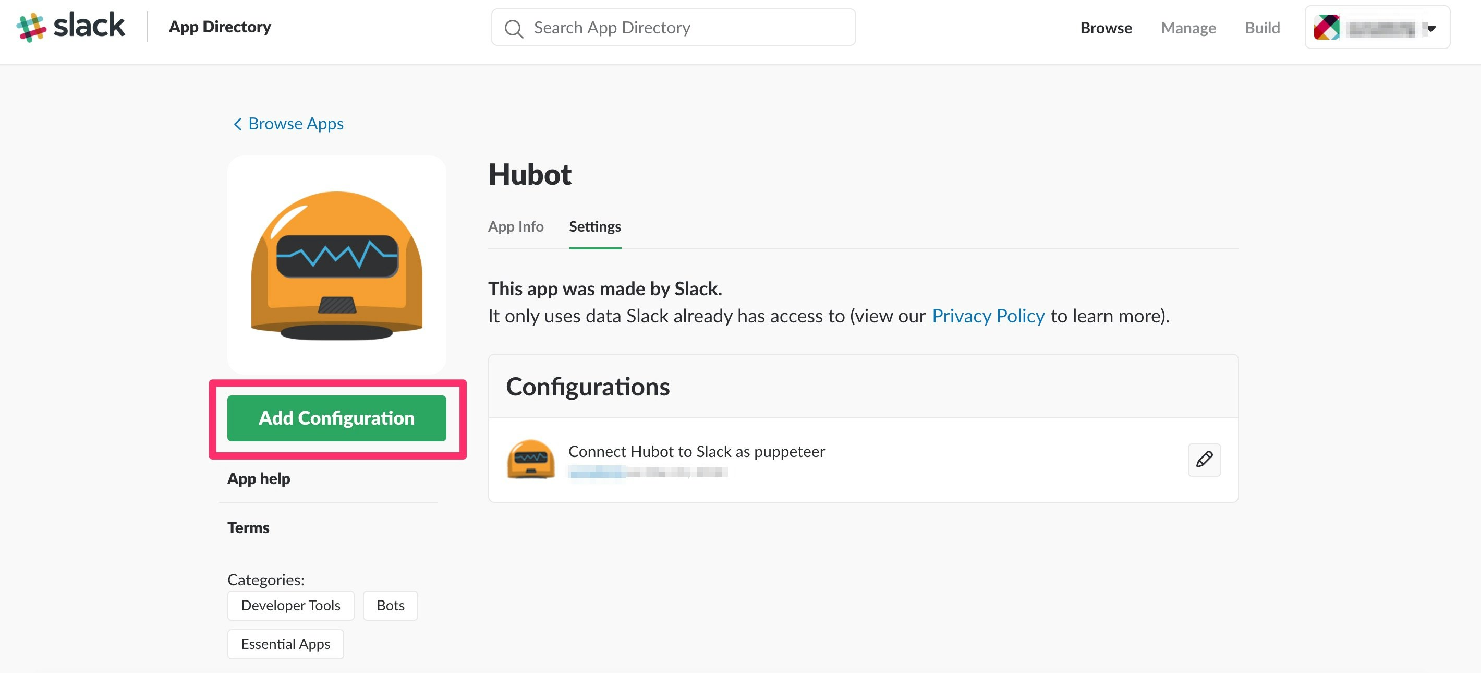Open the Terms link

tap(248, 527)
